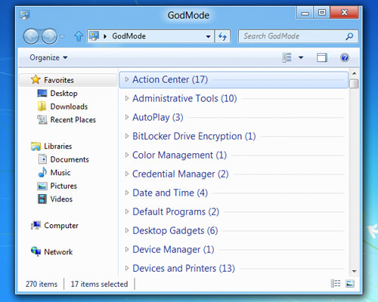Viewport: 378px width, 302px height.
Task: Switch to details view in status bar
Action: (x=336, y=284)
